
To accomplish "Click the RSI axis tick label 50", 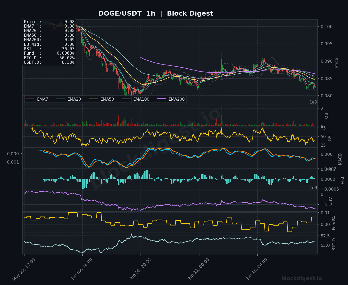I will tap(323, 137).
